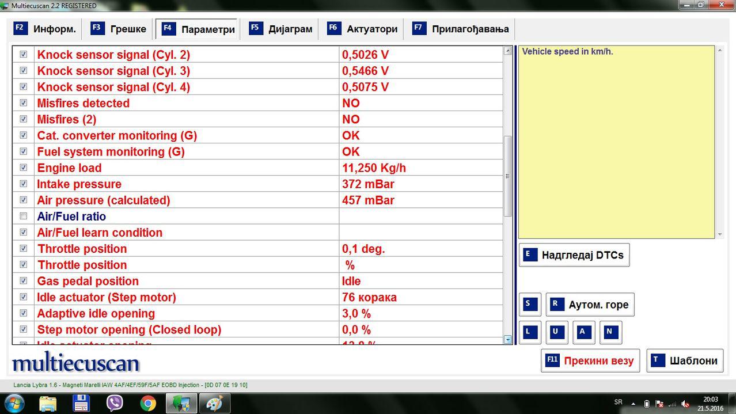
Task: Click the L shortcut button
Action: coord(530,332)
